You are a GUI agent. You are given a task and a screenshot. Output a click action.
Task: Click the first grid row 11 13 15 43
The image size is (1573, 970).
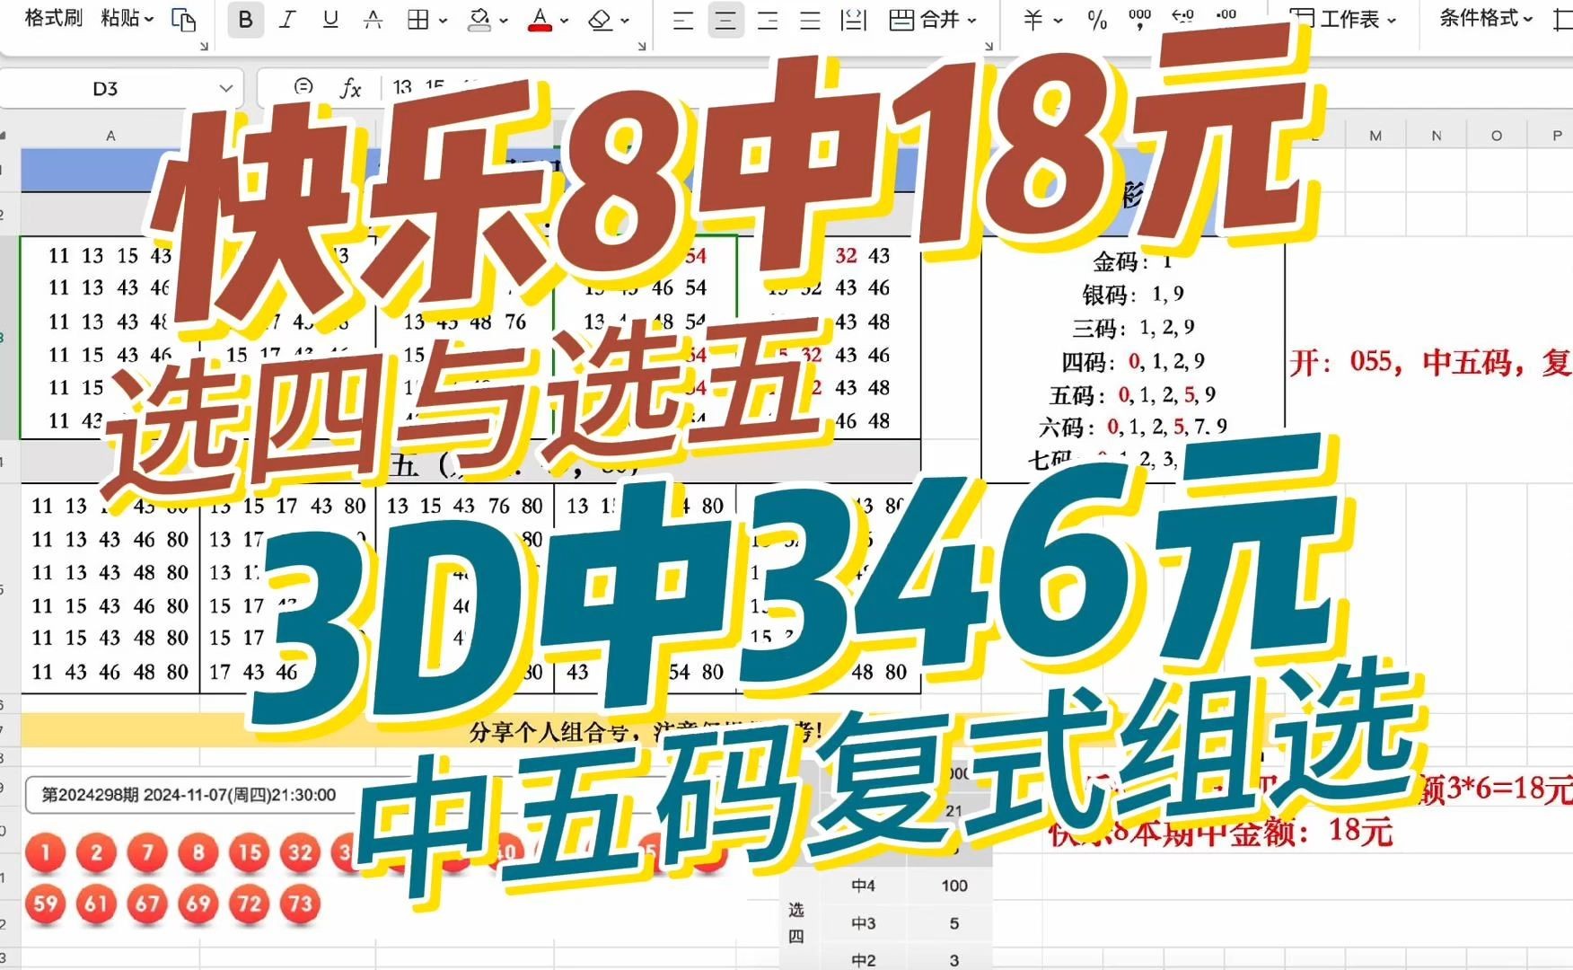(110, 256)
